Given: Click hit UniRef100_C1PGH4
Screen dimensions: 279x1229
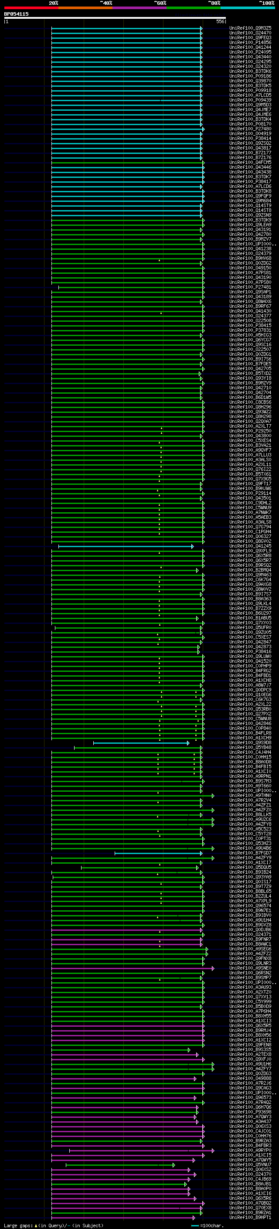Looking at the screenshot, I should coord(250,532).
